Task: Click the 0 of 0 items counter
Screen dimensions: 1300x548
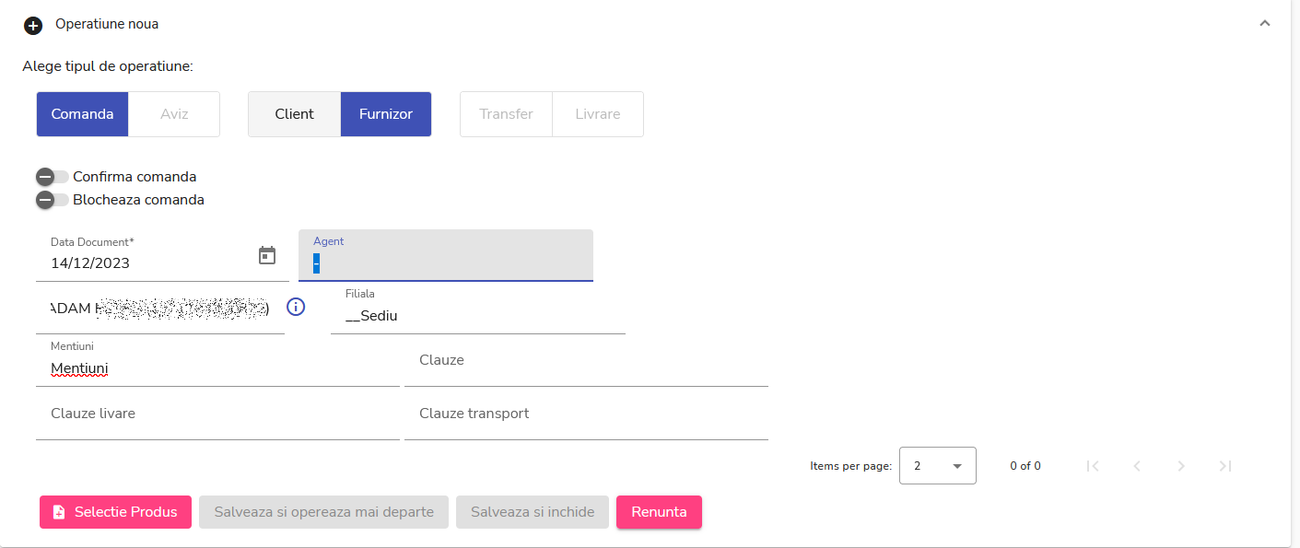Action: pos(1025,466)
